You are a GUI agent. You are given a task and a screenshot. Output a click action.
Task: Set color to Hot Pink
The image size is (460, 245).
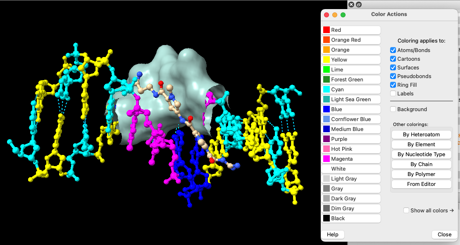pos(351,149)
